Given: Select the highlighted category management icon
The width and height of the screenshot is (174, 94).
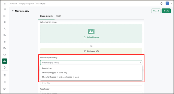Looking at the screenshot, I should click(5, 61).
